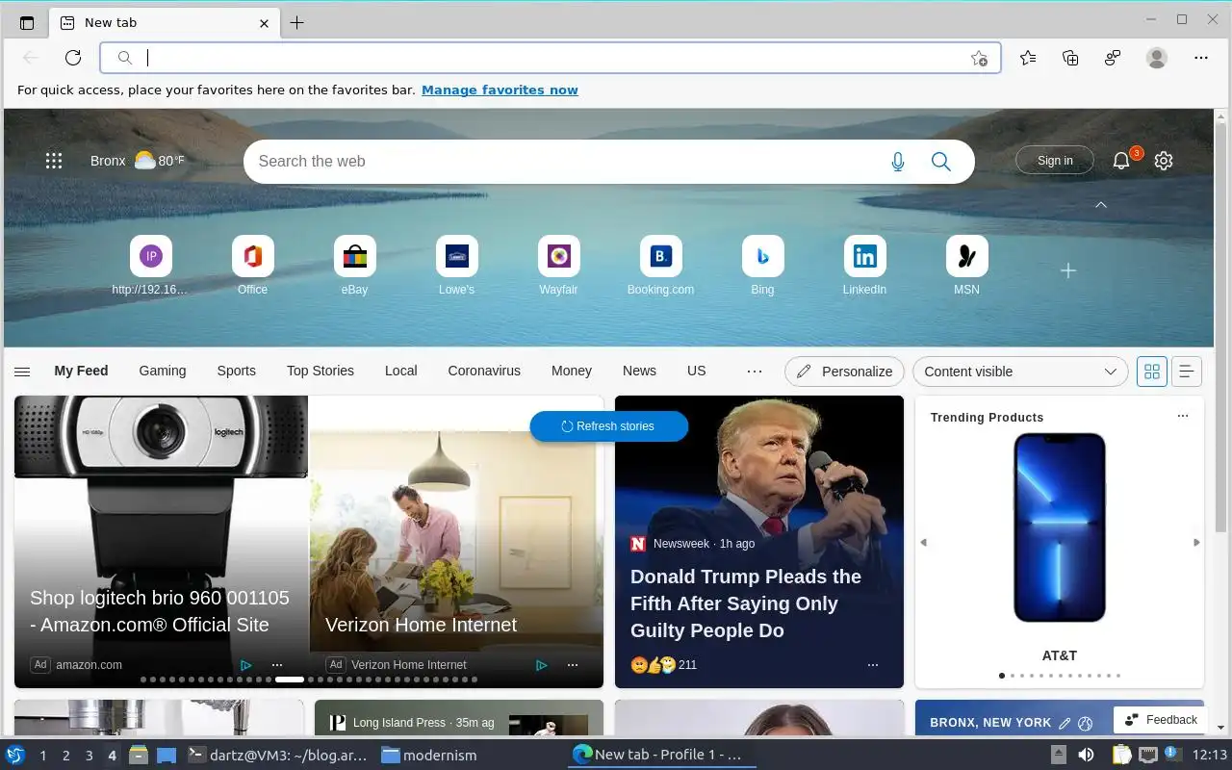Open Bronx weather widget
Screen dimensions: 1232x770
137,161
